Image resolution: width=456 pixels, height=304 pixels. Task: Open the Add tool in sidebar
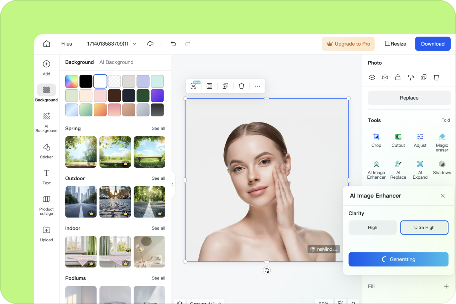(46, 68)
